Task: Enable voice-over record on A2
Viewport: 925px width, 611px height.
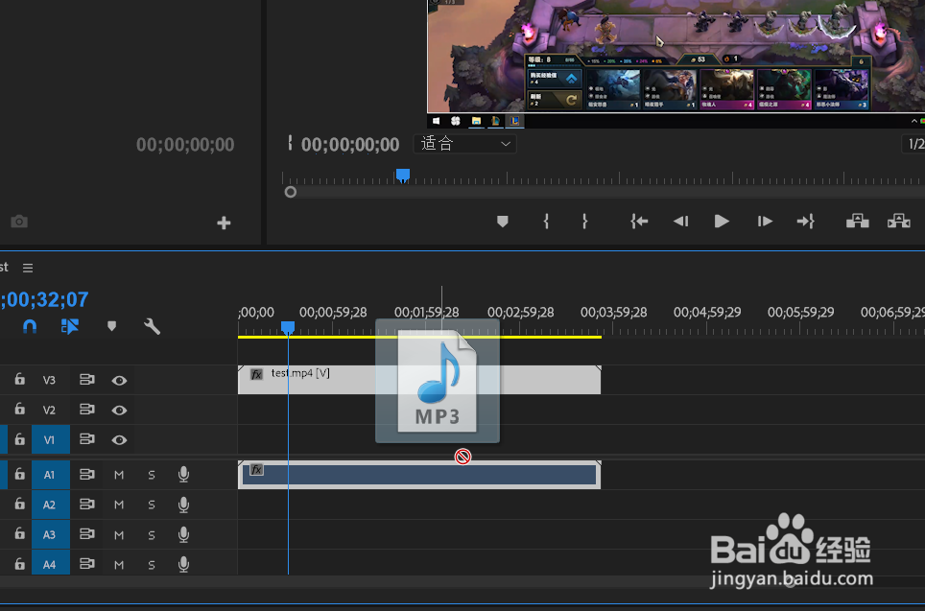Action: tap(183, 505)
